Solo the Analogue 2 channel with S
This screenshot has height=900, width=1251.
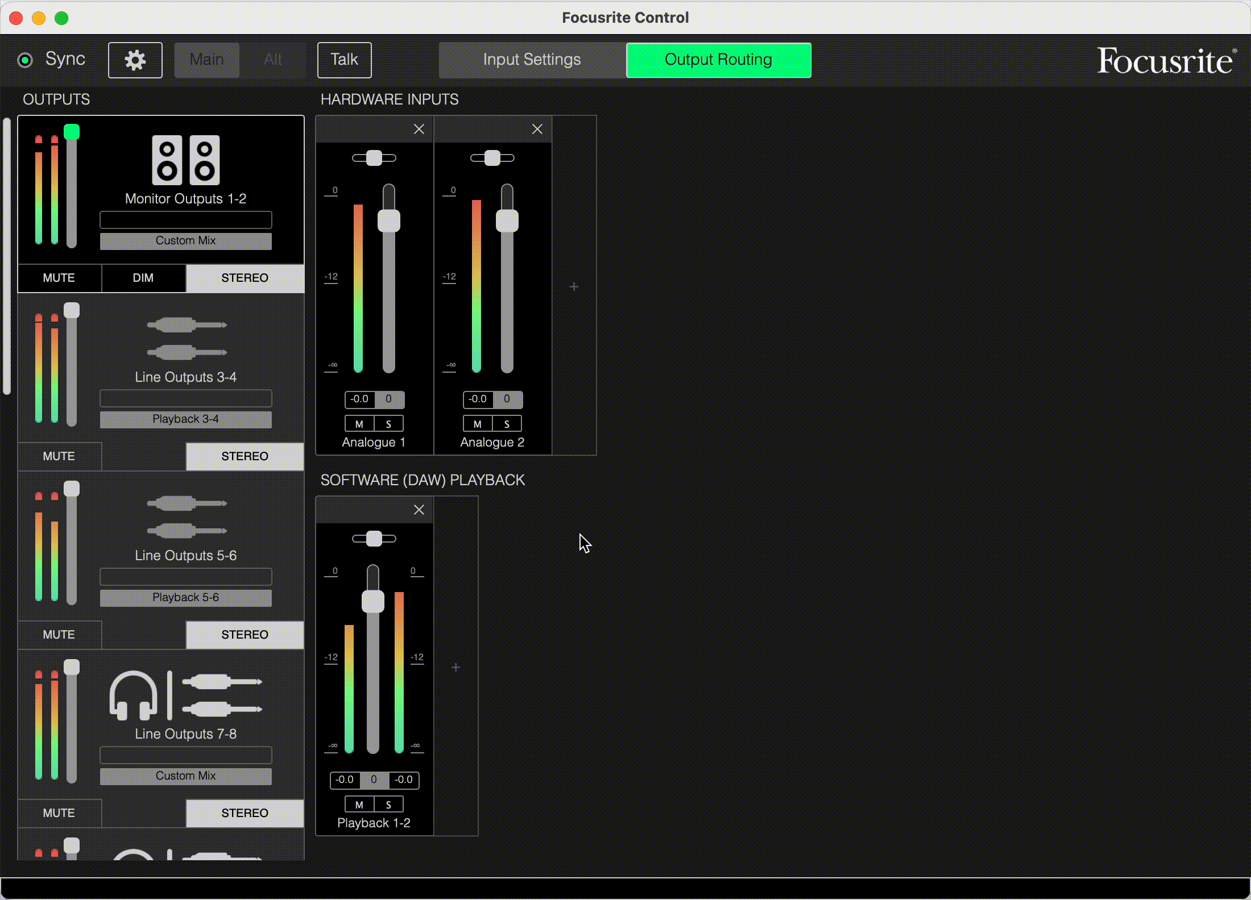coord(507,424)
